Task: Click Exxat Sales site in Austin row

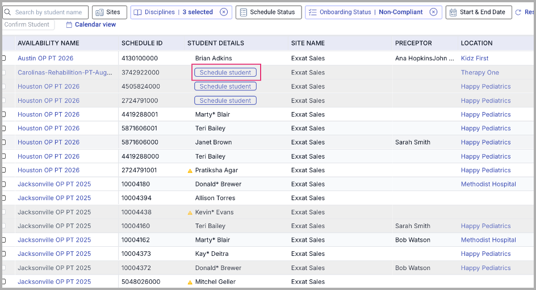Action: [x=308, y=58]
